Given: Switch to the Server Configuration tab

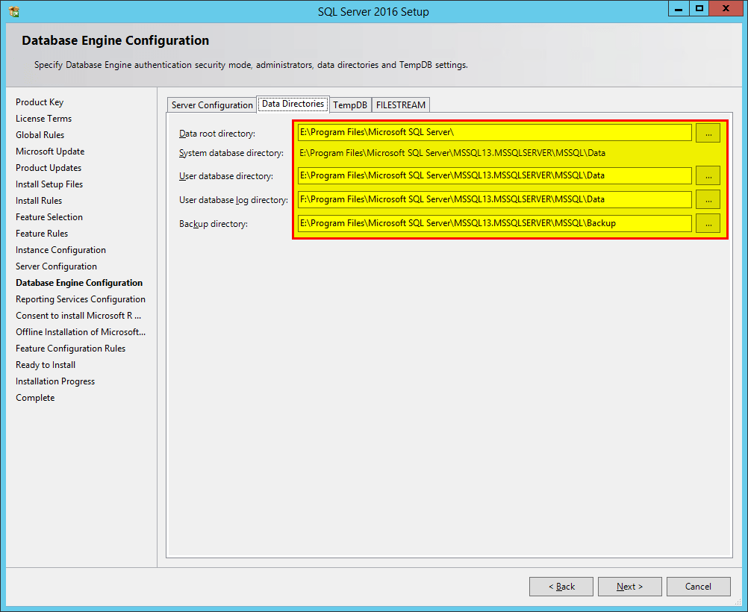Looking at the screenshot, I should pyautogui.click(x=212, y=105).
